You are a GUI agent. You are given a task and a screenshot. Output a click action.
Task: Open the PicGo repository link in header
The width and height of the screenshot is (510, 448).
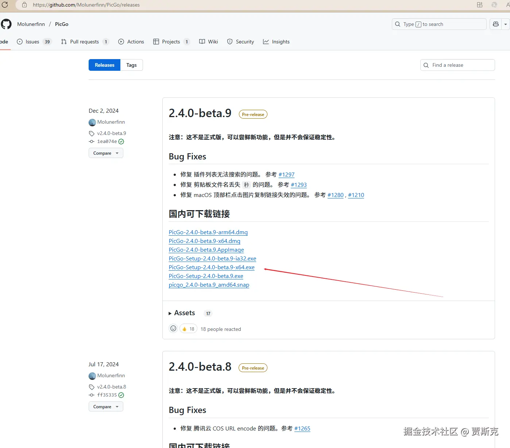click(x=62, y=24)
